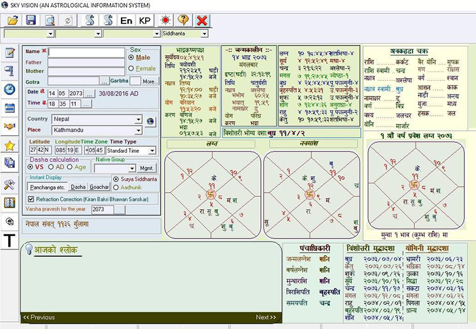Switch to KP mode in toolbar
Image resolution: width=476 pixels, height=329 pixels.
[145, 20]
